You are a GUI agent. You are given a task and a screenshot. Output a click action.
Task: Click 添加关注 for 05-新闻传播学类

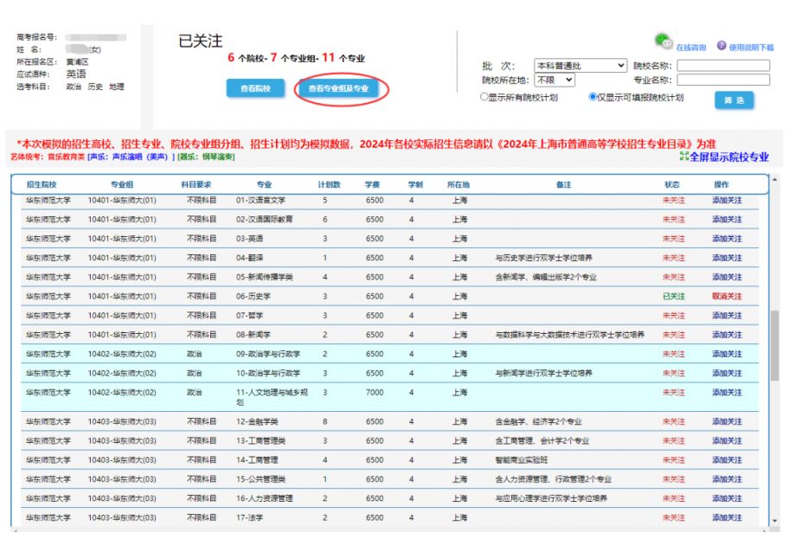(x=727, y=277)
